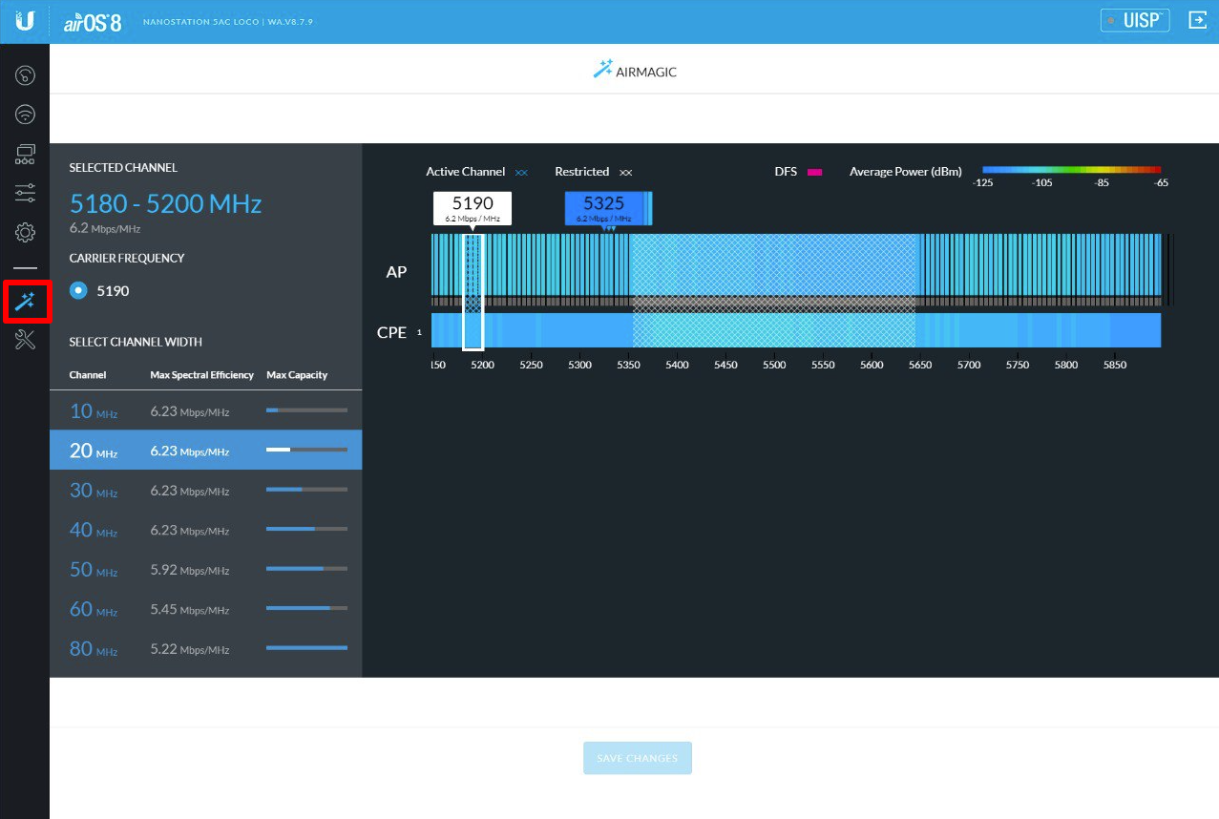This screenshot has height=819, width=1219.
Task: Click the 5.92 Mbps/MHz value
Action: click(190, 570)
